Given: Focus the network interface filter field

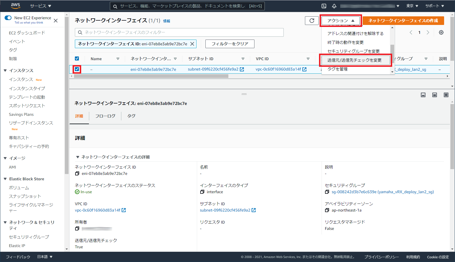Looking at the screenshot, I should click(179, 32).
